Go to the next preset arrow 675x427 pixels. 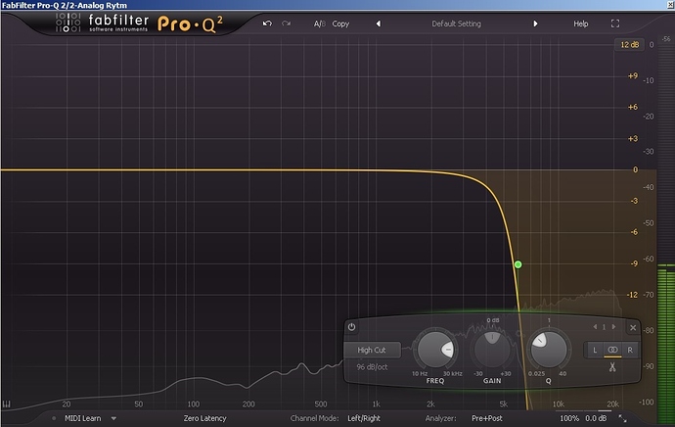coord(535,24)
